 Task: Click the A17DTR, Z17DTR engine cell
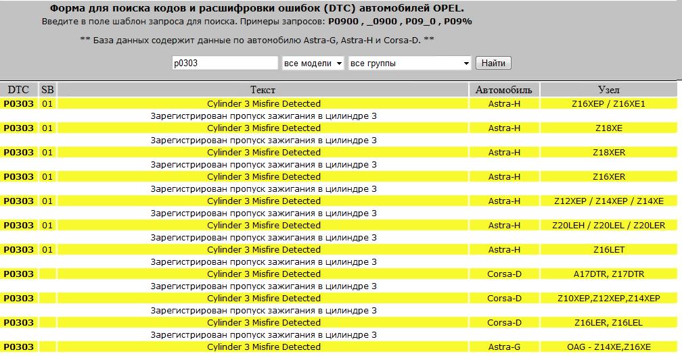608,274
